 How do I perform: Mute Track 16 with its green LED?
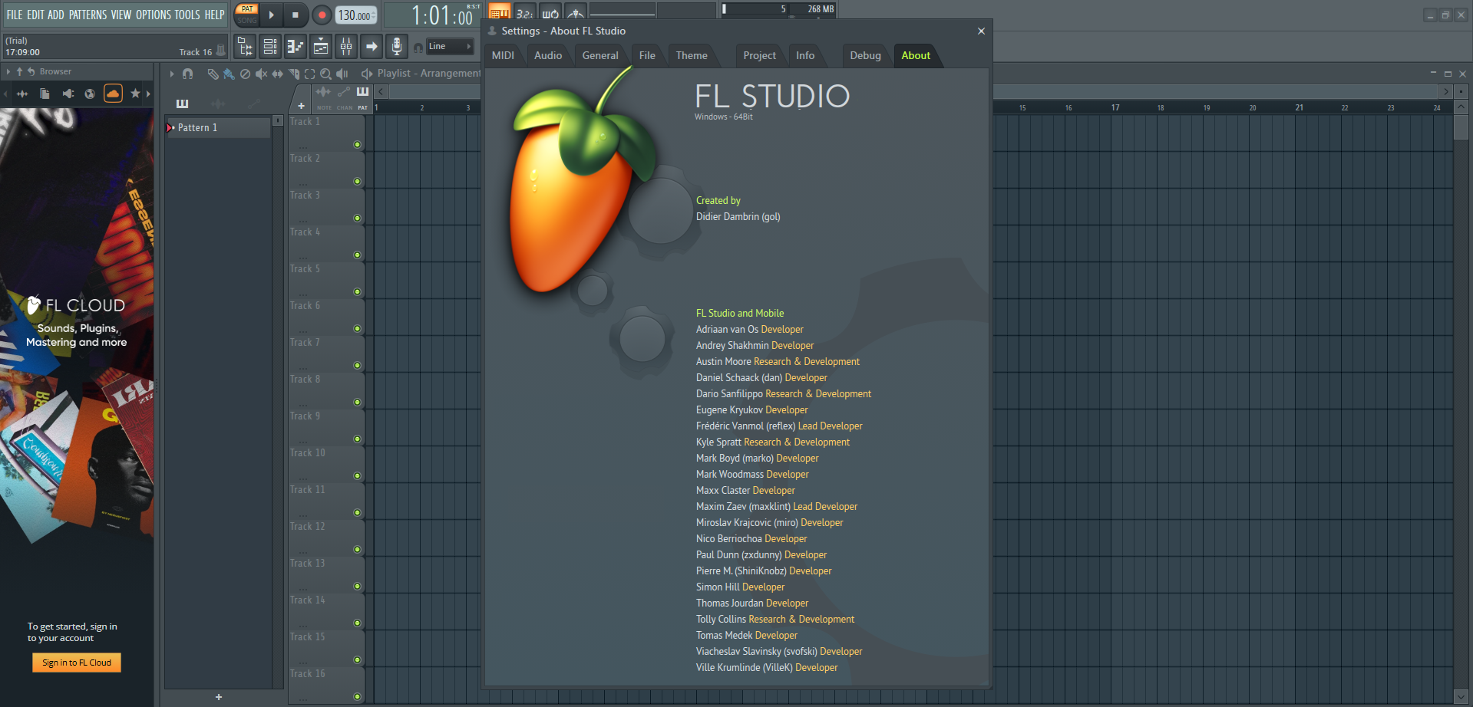point(357,696)
